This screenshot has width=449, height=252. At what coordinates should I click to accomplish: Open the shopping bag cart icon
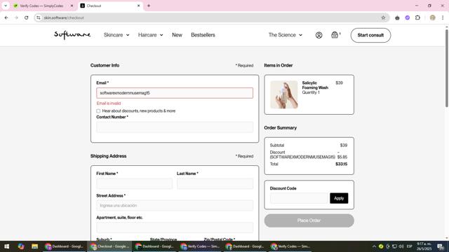(x=335, y=35)
